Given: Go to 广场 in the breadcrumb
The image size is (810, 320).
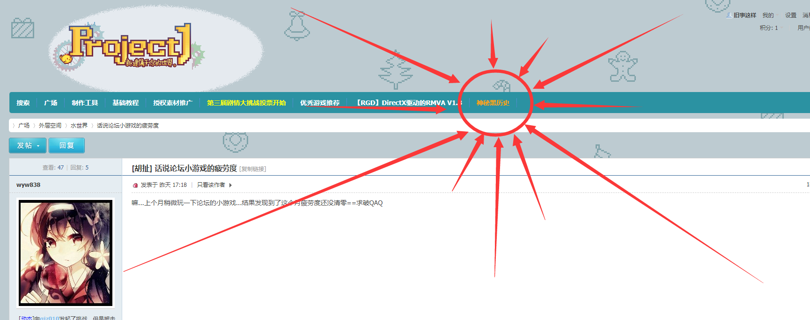Looking at the screenshot, I should [x=24, y=126].
